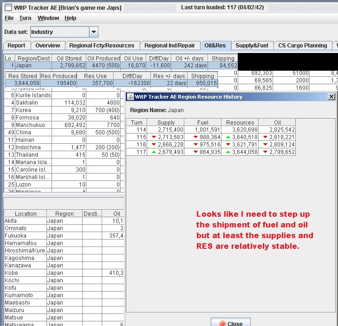The width and height of the screenshot is (338, 326).
Task: Select the Korea region row
Action: pyautogui.click(x=64, y=110)
